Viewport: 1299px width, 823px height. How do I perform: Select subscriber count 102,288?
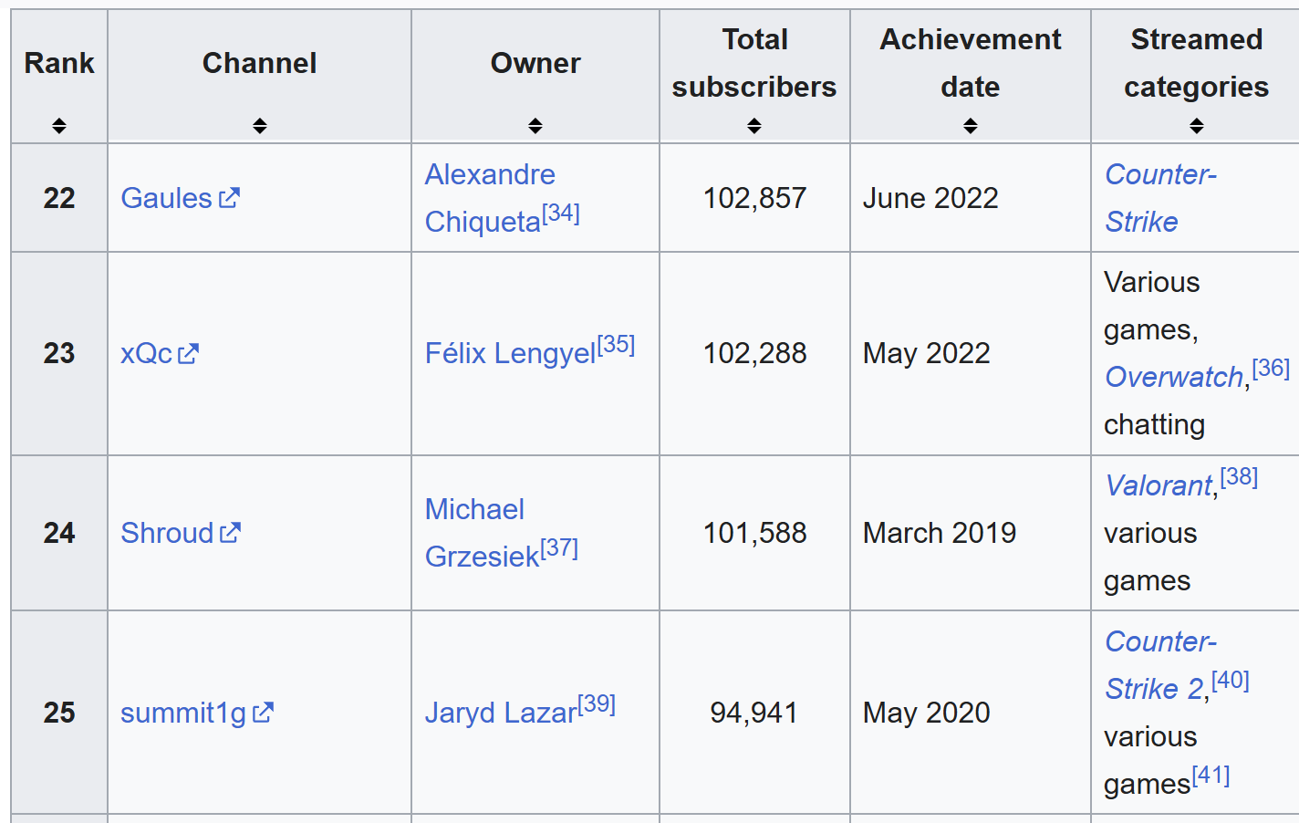tap(754, 353)
